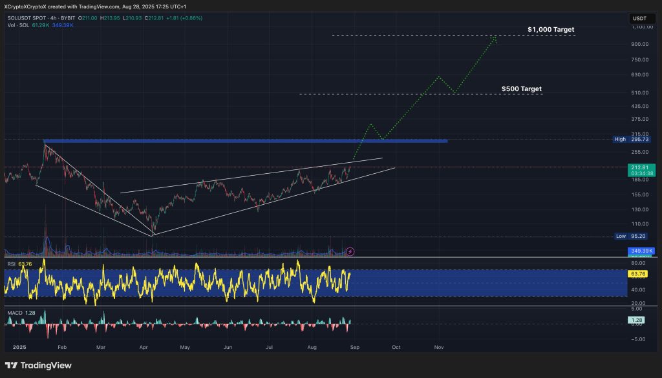662x378 pixels.
Task: Click the Apr label on time axis
Action: [144, 347]
